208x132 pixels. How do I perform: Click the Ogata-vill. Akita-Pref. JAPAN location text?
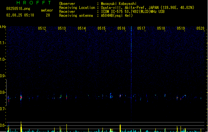(147, 8)
